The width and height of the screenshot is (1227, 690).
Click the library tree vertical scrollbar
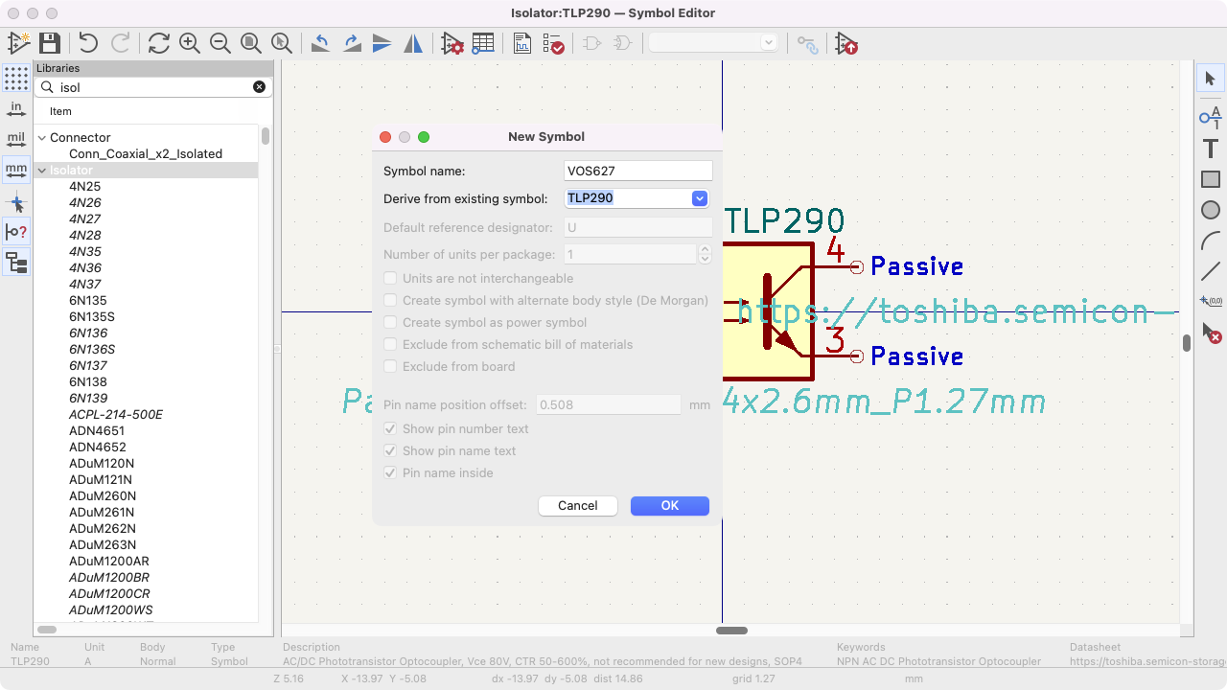(x=266, y=136)
